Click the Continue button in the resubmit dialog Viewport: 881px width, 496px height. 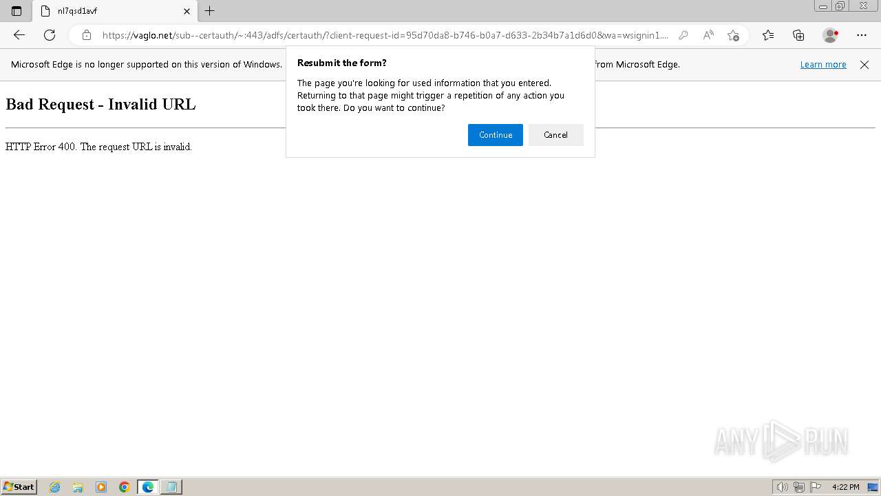tap(496, 135)
